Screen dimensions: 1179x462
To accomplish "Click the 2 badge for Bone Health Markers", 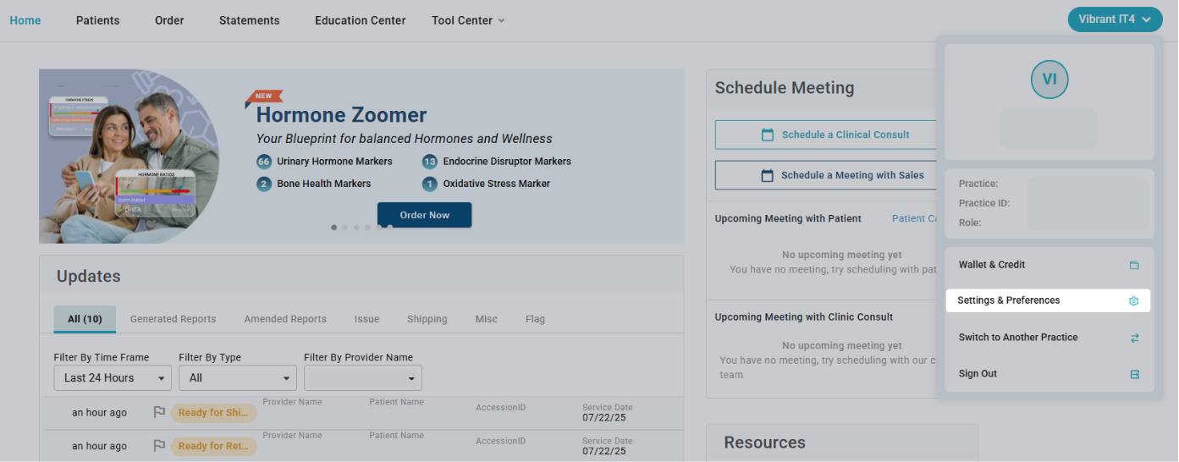I will click(264, 184).
